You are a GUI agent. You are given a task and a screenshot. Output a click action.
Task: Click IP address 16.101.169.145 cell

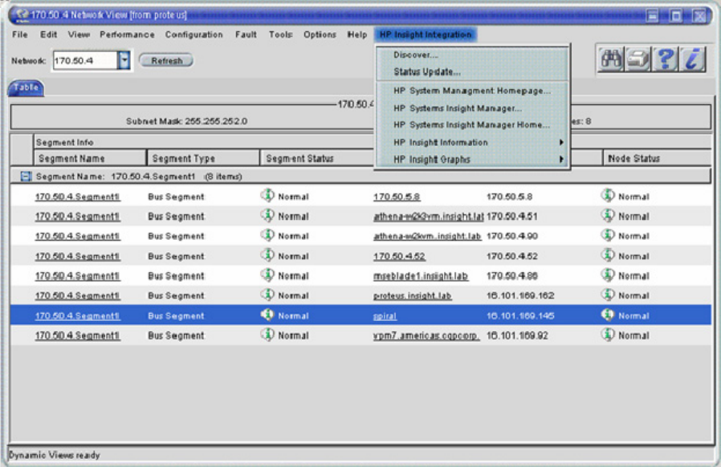(520, 316)
